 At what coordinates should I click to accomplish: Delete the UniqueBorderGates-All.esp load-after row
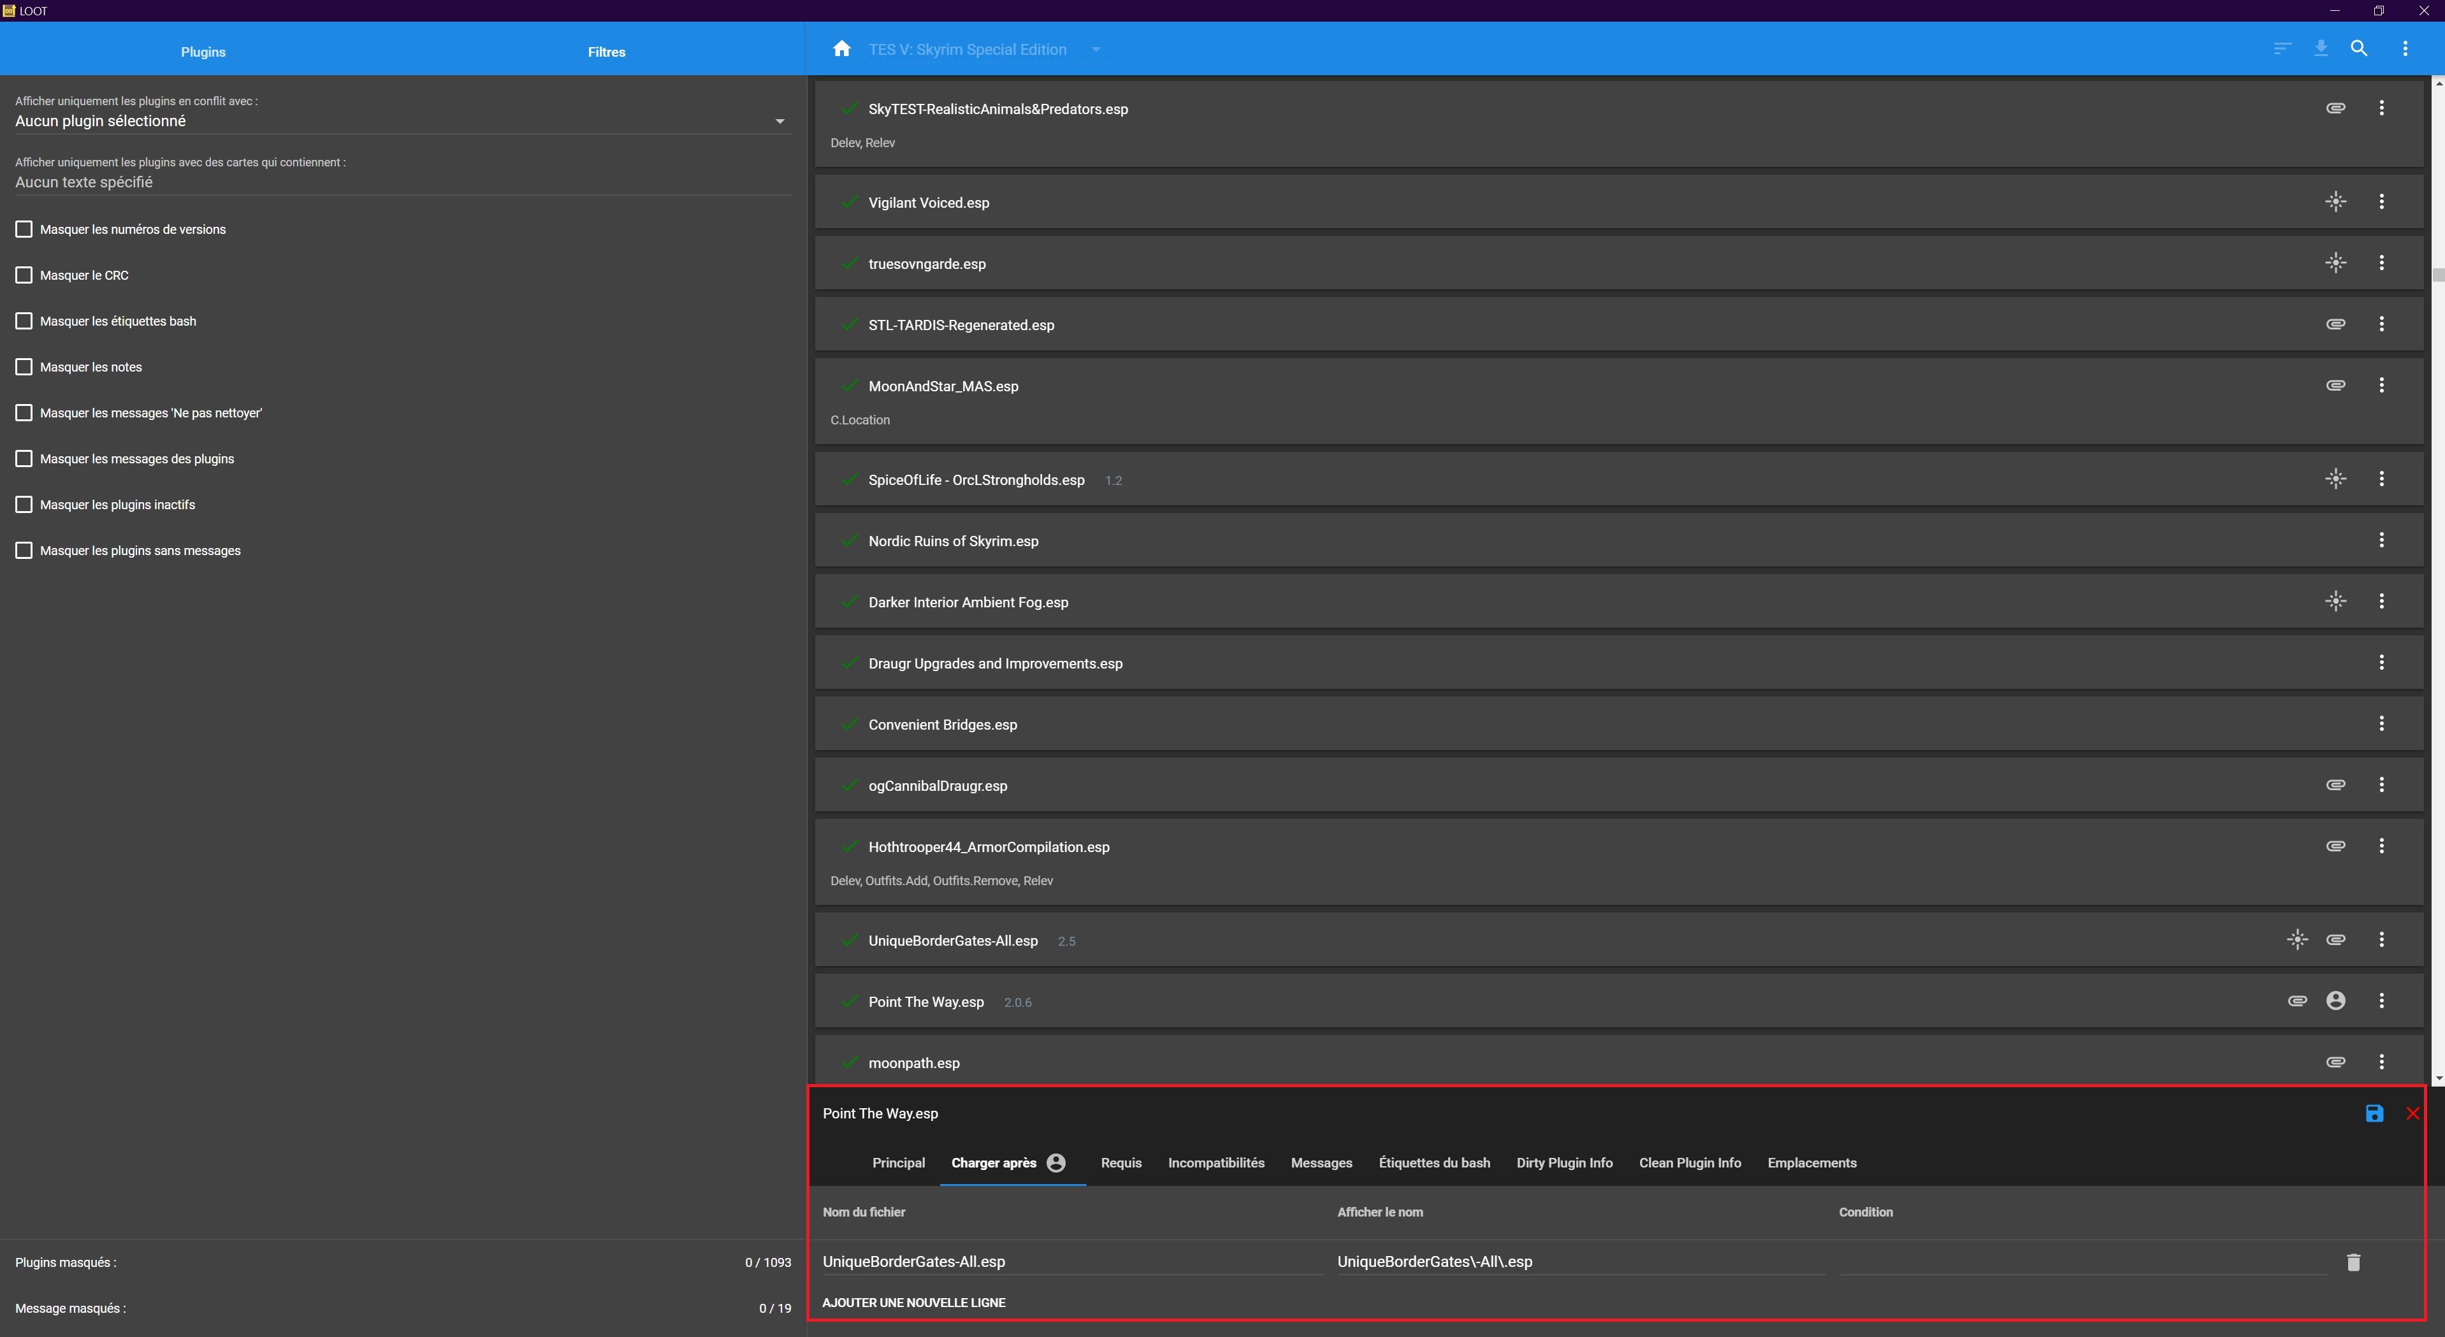tap(2353, 1262)
